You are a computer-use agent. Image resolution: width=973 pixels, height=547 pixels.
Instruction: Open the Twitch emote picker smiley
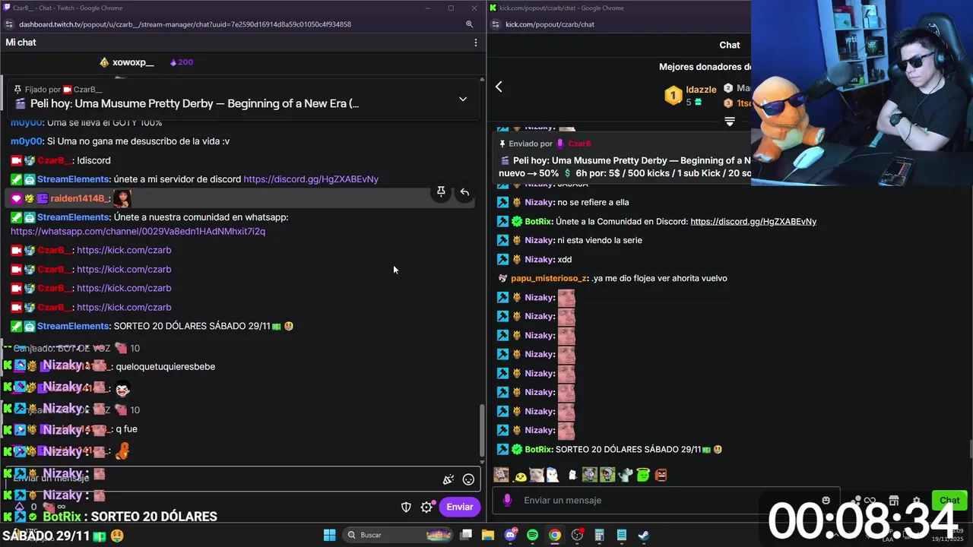(469, 479)
